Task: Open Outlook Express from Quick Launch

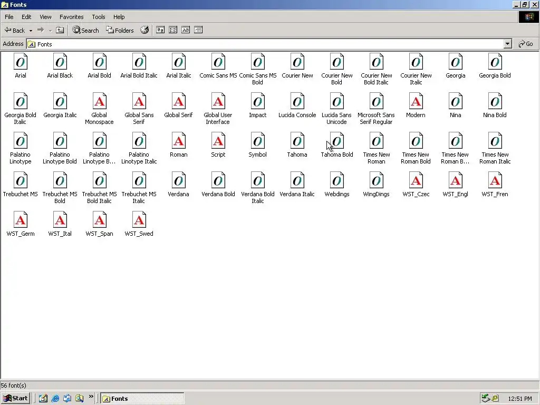Action: pyautogui.click(x=67, y=399)
